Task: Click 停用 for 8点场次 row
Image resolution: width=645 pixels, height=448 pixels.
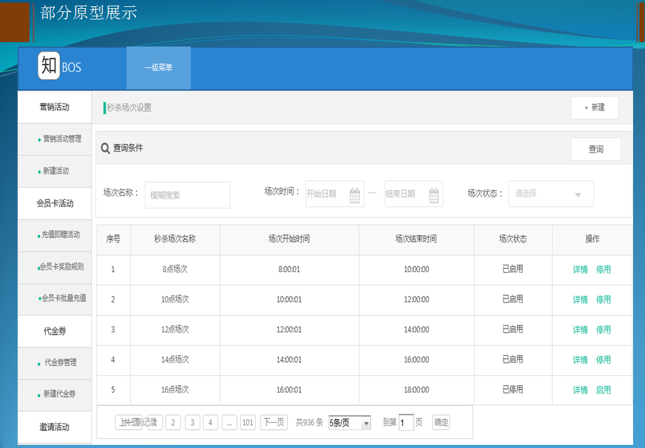Action: pyautogui.click(x=603, y=270)
